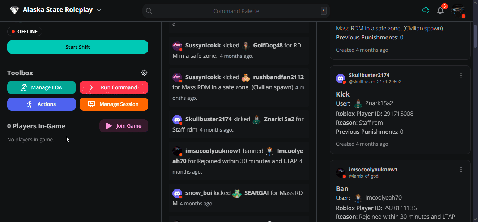The height and width of the screenshot is (222, 478).
Task: Expand the Alaska State Roleplay server dropdown
Action: click(99, 10)
